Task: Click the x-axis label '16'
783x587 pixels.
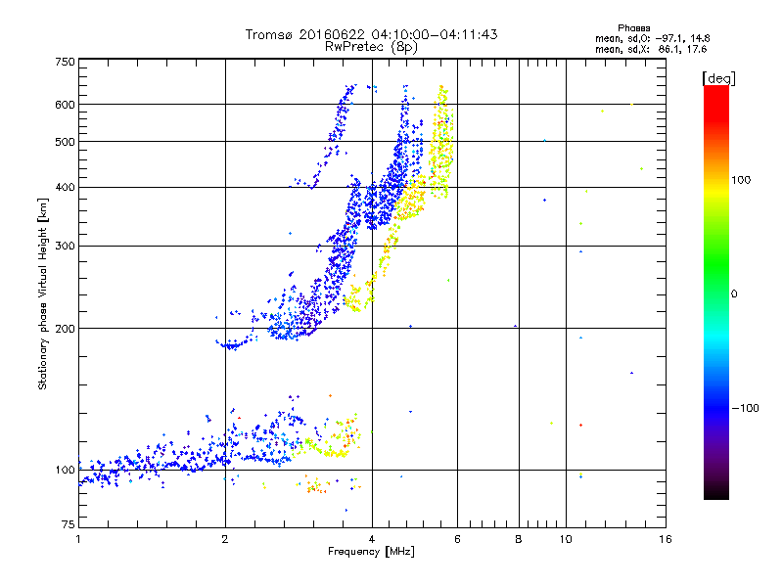Action: point(666,539)
